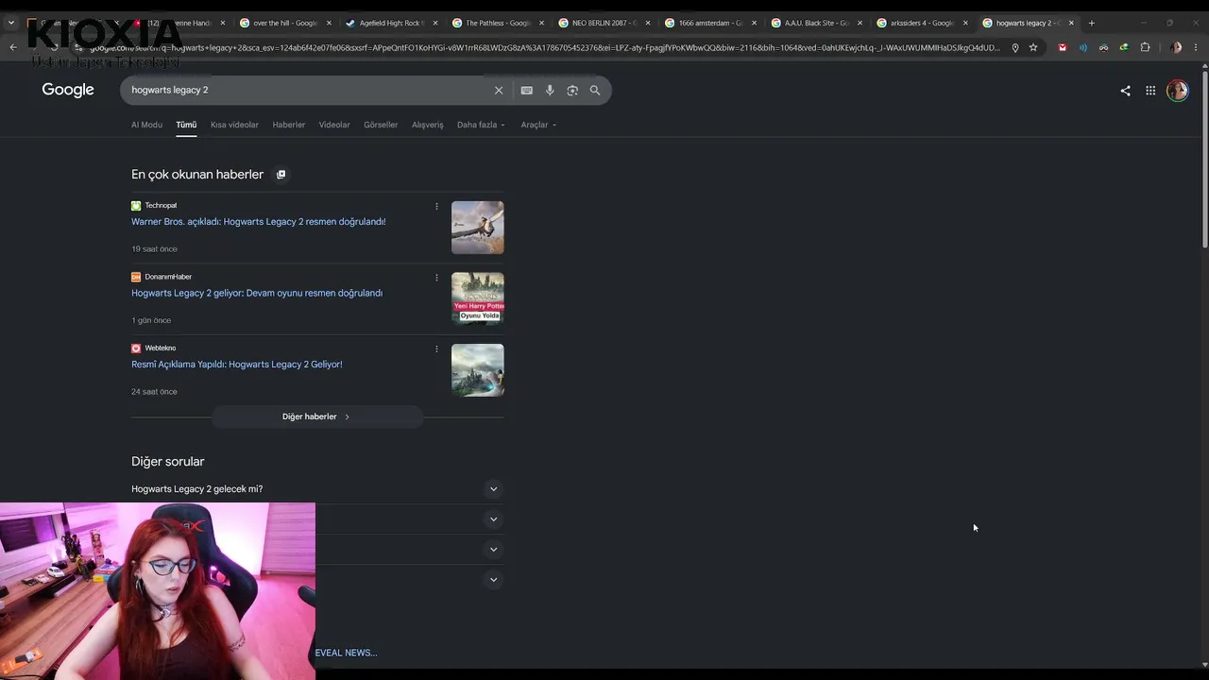
Task: Close the 'hogwarts legacy 2' tab
Action: pos(1071,23)
